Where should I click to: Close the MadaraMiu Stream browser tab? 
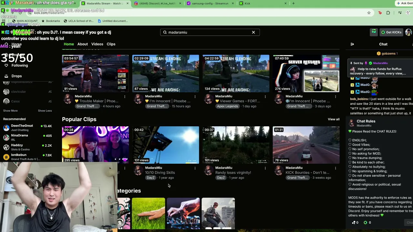click(x=127, y=4)
